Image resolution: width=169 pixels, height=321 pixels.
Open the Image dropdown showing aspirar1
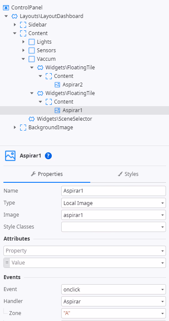click(113, 215)
